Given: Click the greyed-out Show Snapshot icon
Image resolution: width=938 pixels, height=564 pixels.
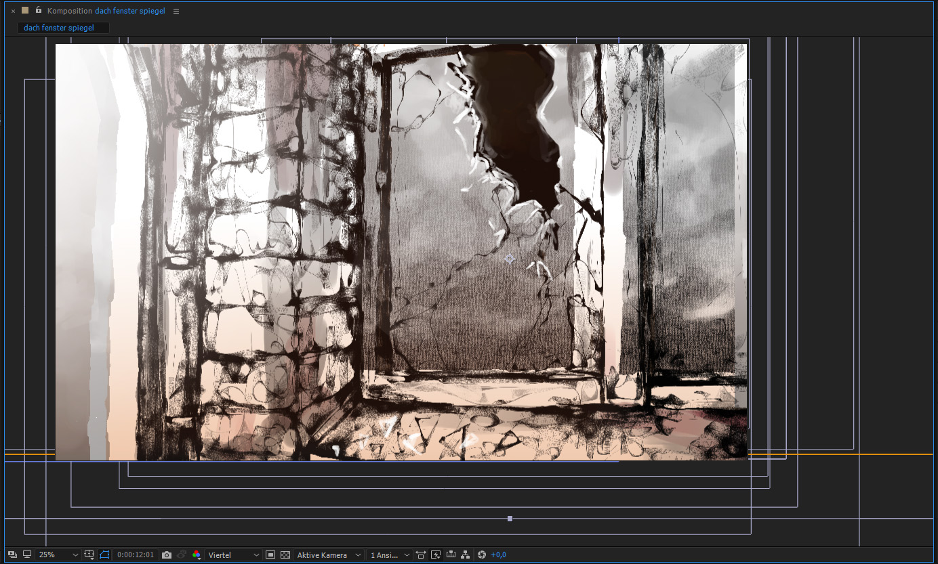Looking at the screenshot, I should click(x=182, y=555).
